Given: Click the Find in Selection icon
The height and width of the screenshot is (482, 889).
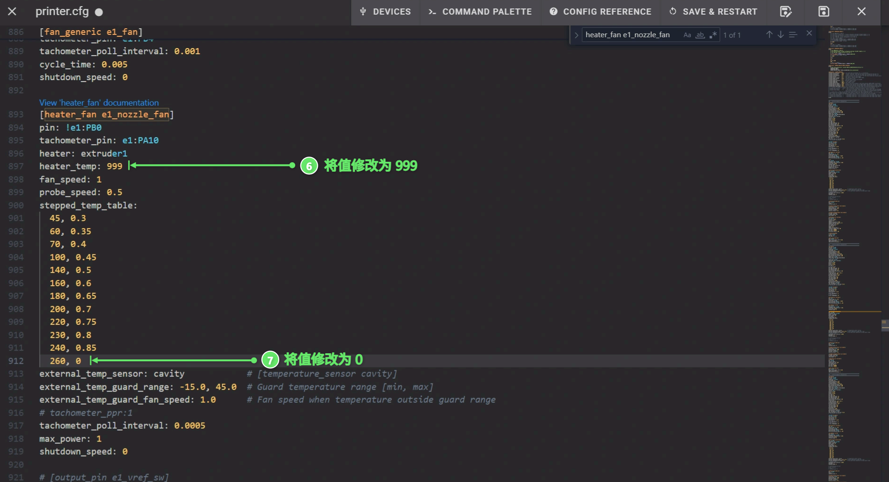Looking at the screenshot, I should 793,35.
